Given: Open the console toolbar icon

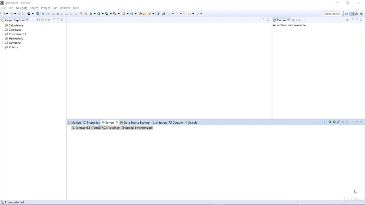Looking at the screenshot, I should tap(37, 14).
